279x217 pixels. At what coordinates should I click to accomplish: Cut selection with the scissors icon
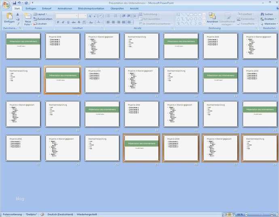tap(18, 15)
